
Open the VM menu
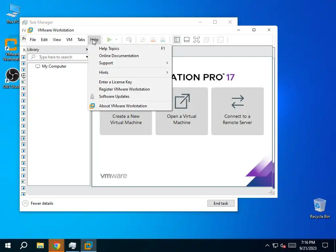[69, 40]
